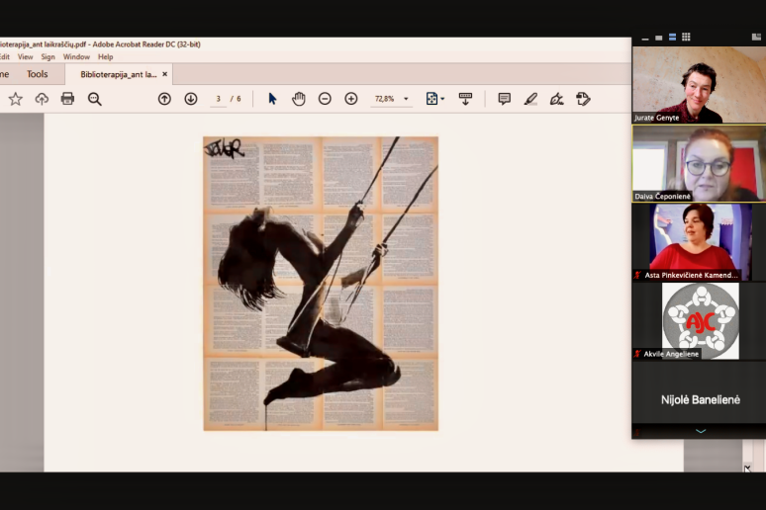This screenshot has height=510, width=766.
Task: Select Nijolė Banelienė participant tile
Action: tap(699, 399)
